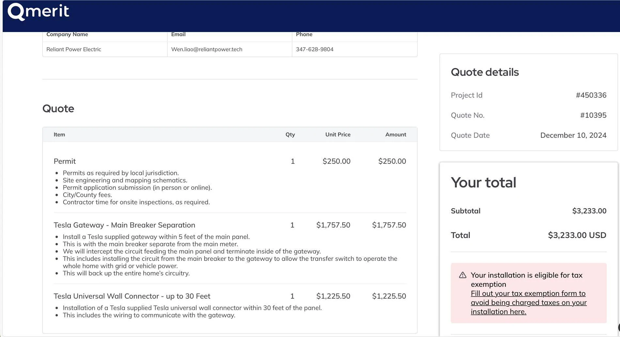Click the Quote section heading

pyautogui.click(x=58, y=108)
